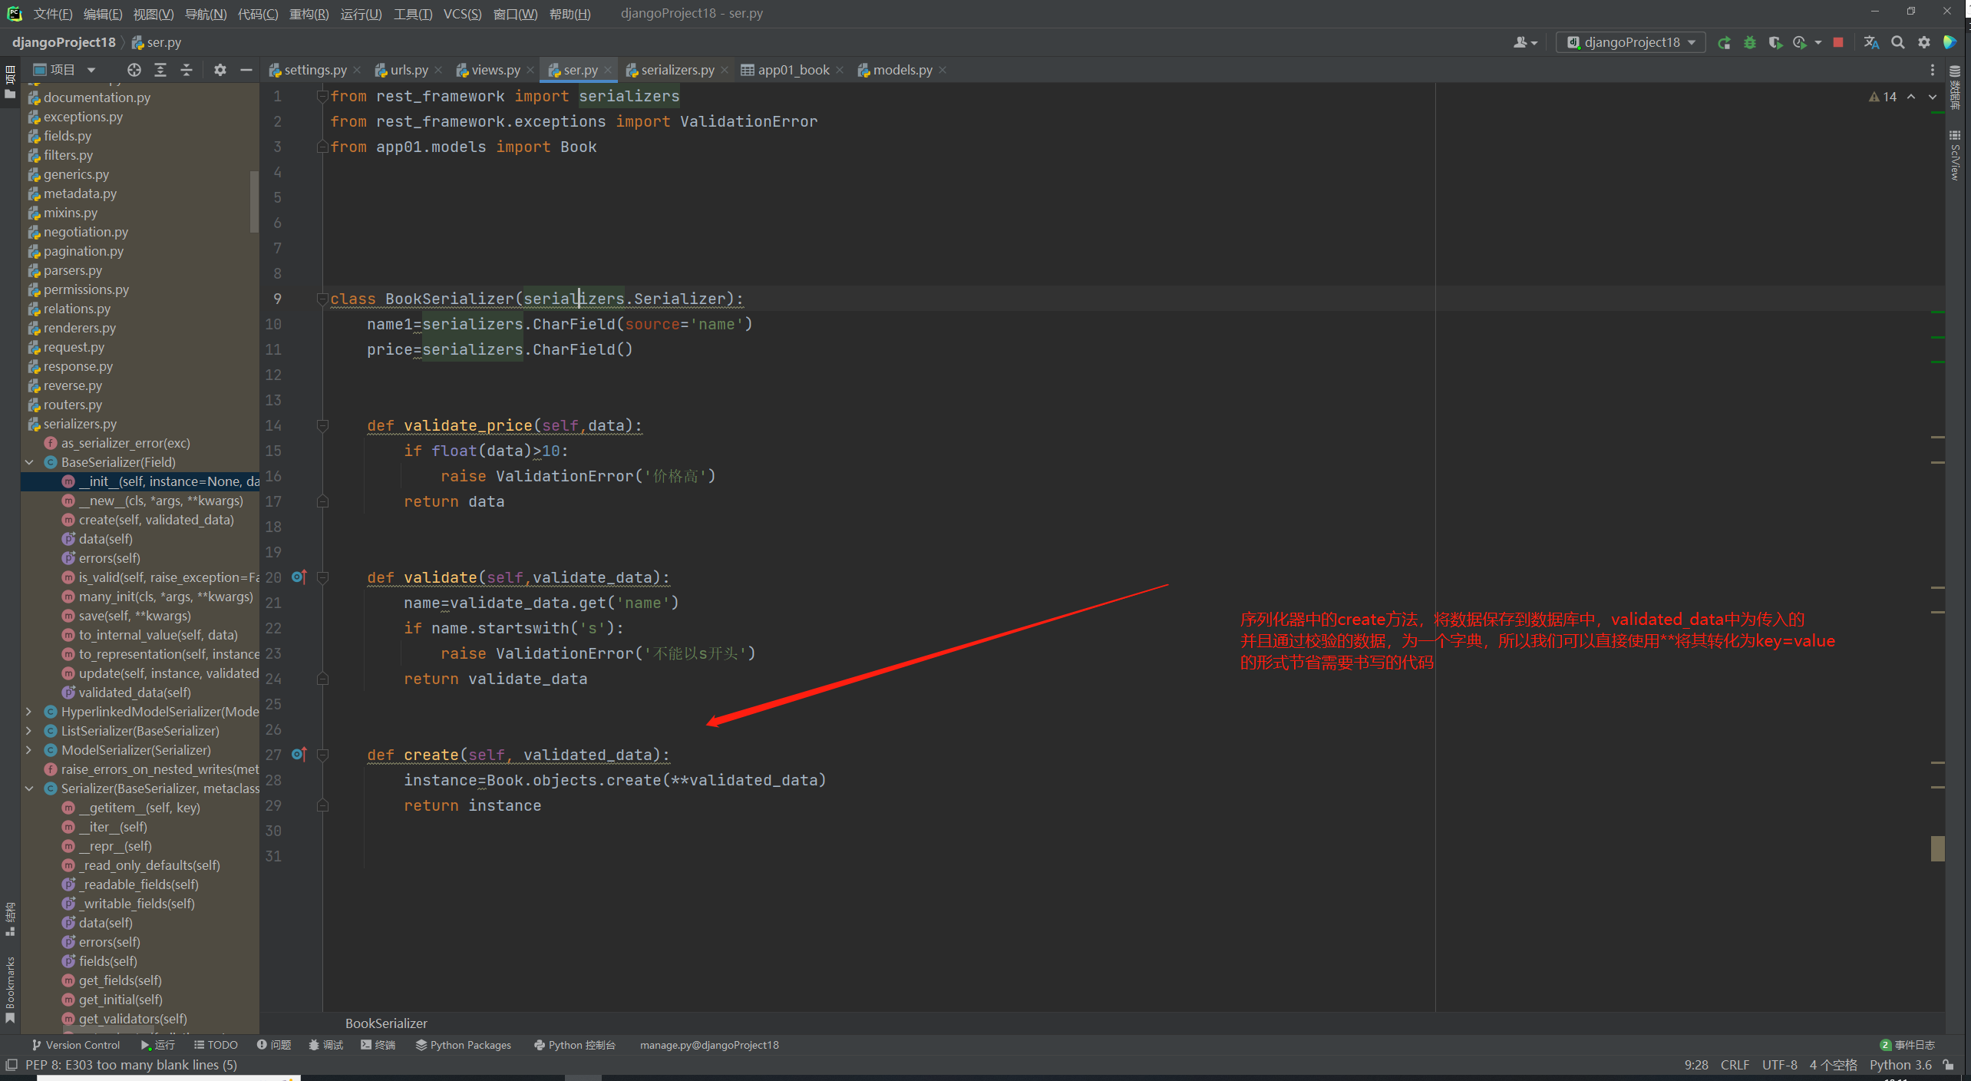Switch to the models.py editor tab
The image size is (1971, 1081).
(902, 70)
